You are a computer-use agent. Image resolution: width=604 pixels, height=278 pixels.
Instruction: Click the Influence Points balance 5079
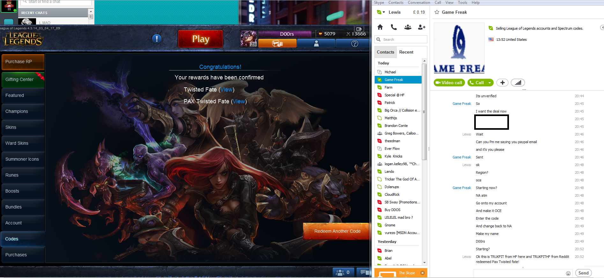click(x=327, y=34)
